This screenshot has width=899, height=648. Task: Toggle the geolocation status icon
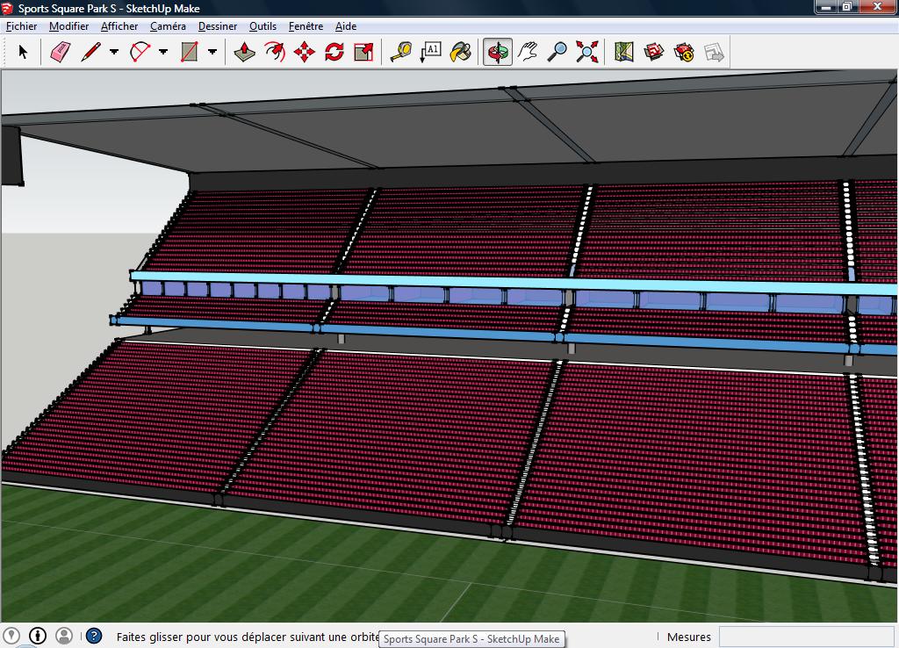11,636
